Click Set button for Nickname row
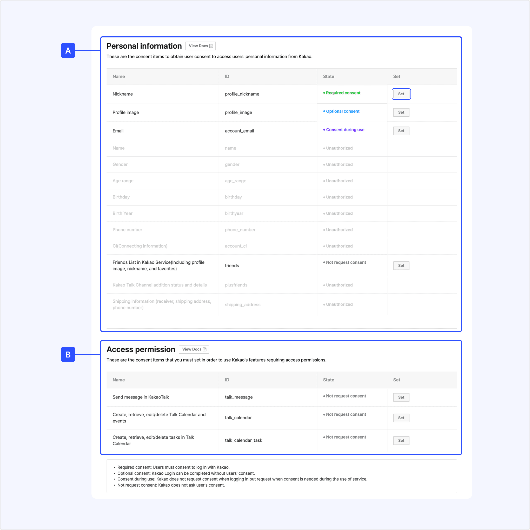Viewport: 530px width, 530px height. coord(401,94)
